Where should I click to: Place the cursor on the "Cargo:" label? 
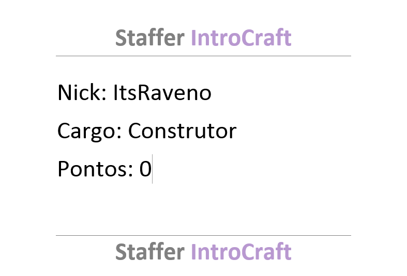coord(89,132)
